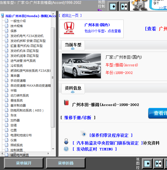Click the tree horizontal scrollbar right arrow
The height and width of the screenshot is (170, 167).
click(48, 153)
